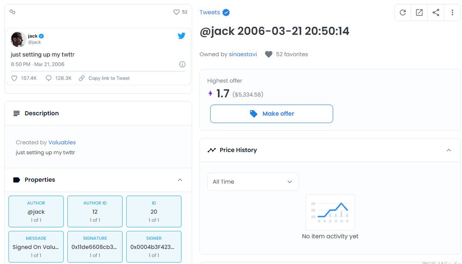
Task: Collapse the Price History panel
Action: pos(449,150)
